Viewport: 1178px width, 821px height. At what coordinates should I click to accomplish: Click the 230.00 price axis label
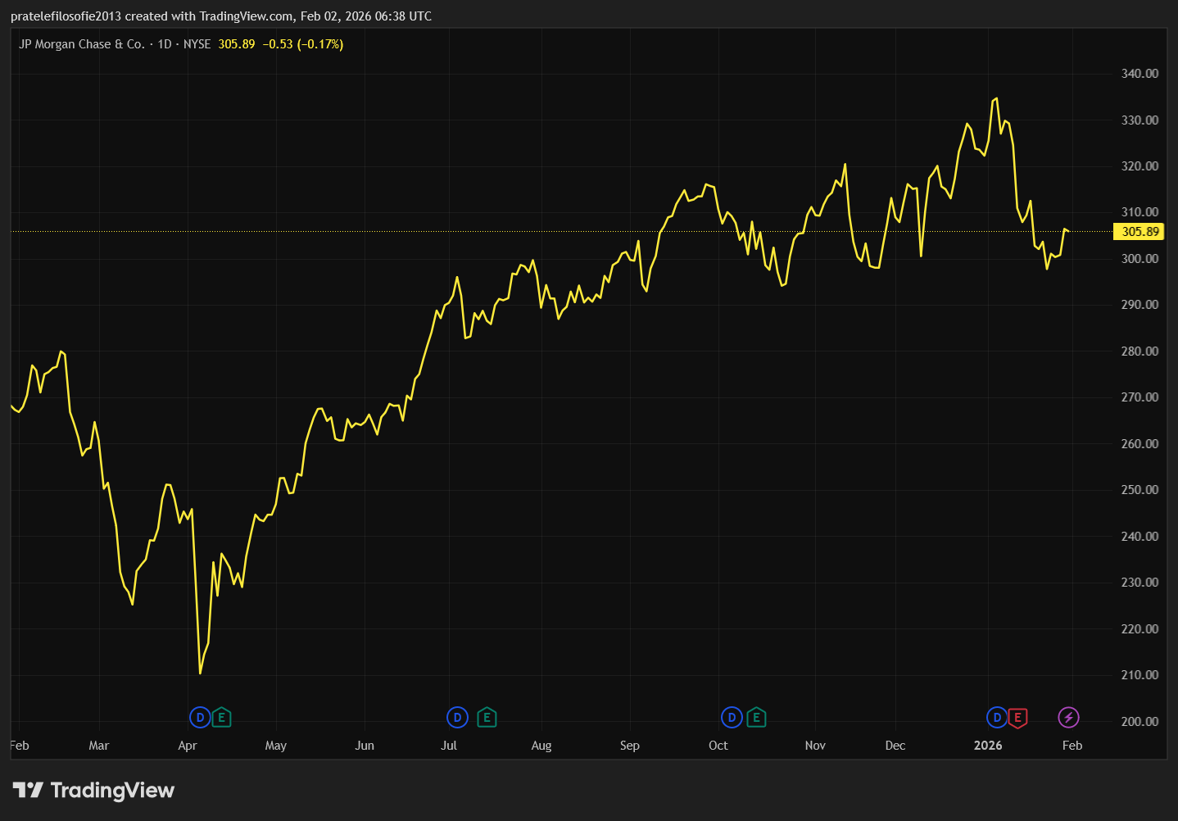1139,583
